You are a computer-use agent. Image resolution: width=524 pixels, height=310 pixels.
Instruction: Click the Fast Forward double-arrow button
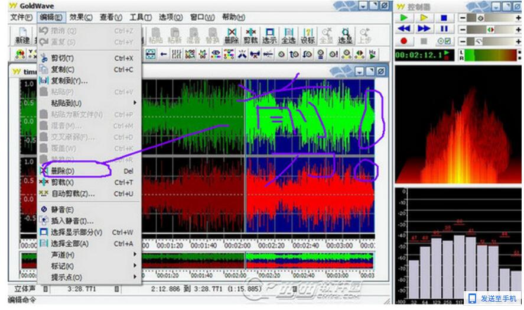tap(424, 29)
